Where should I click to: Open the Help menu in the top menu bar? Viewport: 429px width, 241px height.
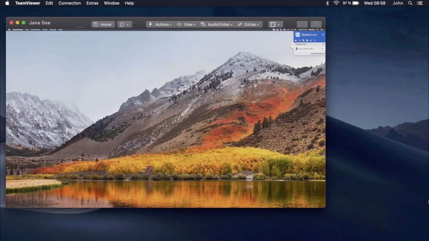[129, 3]
